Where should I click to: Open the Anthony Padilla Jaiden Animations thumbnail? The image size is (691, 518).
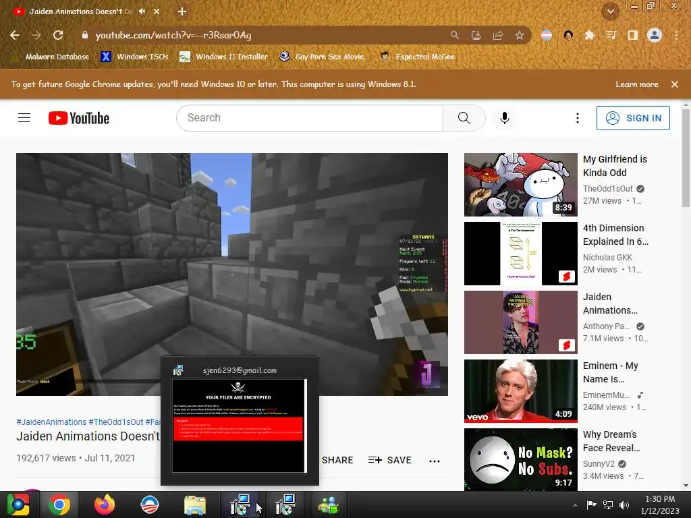click(520, 322)
